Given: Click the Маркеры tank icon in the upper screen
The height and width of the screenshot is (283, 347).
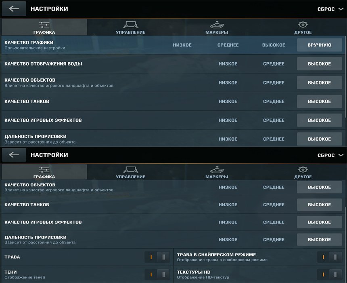Looking at the screenshot, I should [x=217, y=25].
